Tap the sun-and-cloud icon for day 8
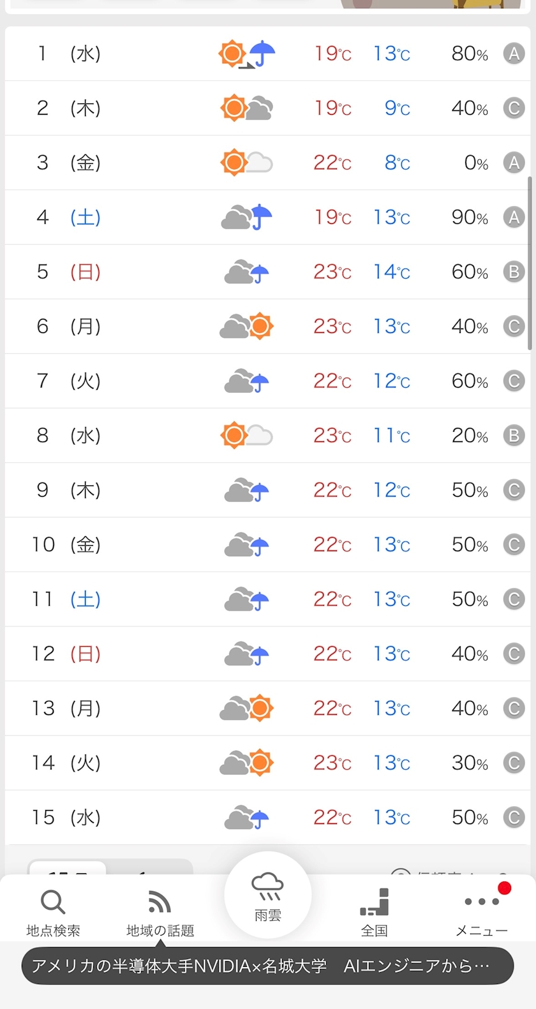 [246, 436]
